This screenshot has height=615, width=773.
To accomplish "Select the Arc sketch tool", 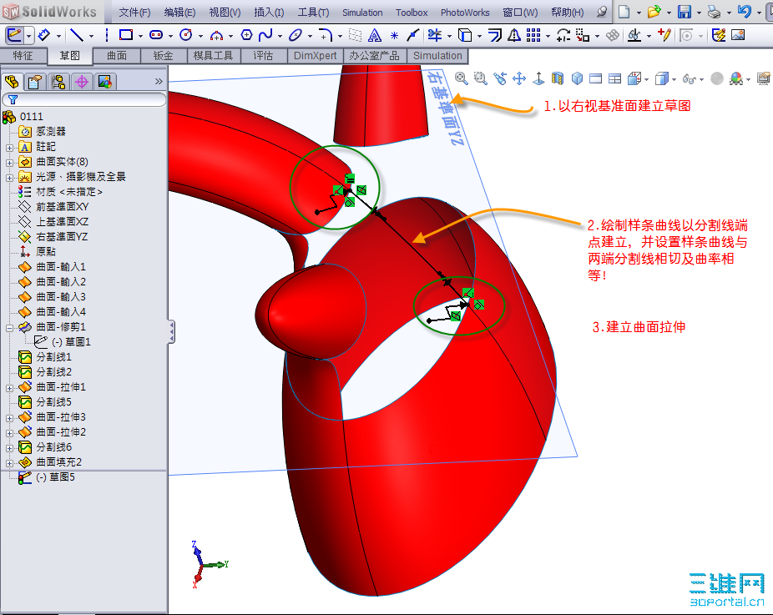I will 216,35.
